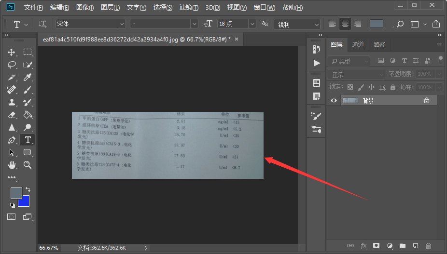Screen dimensions: 447x254
Task: Change the screen mode
Action: [x=28, y=217]
